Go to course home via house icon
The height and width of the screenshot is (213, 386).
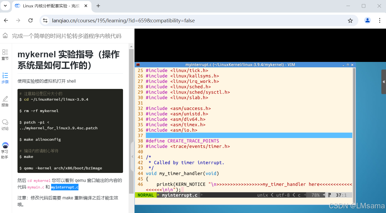click(5, 35)
